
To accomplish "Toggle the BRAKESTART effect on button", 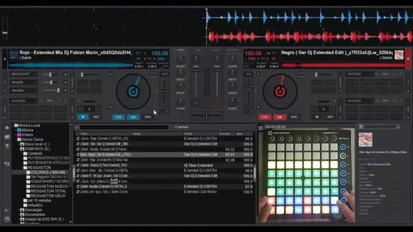I will click(65, 75).
